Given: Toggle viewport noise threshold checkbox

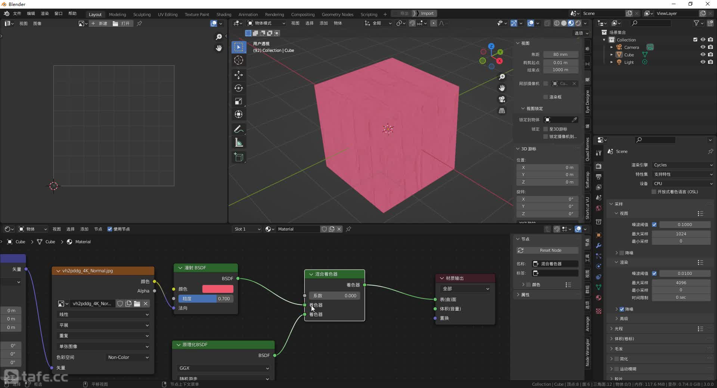Looking at the screenshot, I should 654,225.
